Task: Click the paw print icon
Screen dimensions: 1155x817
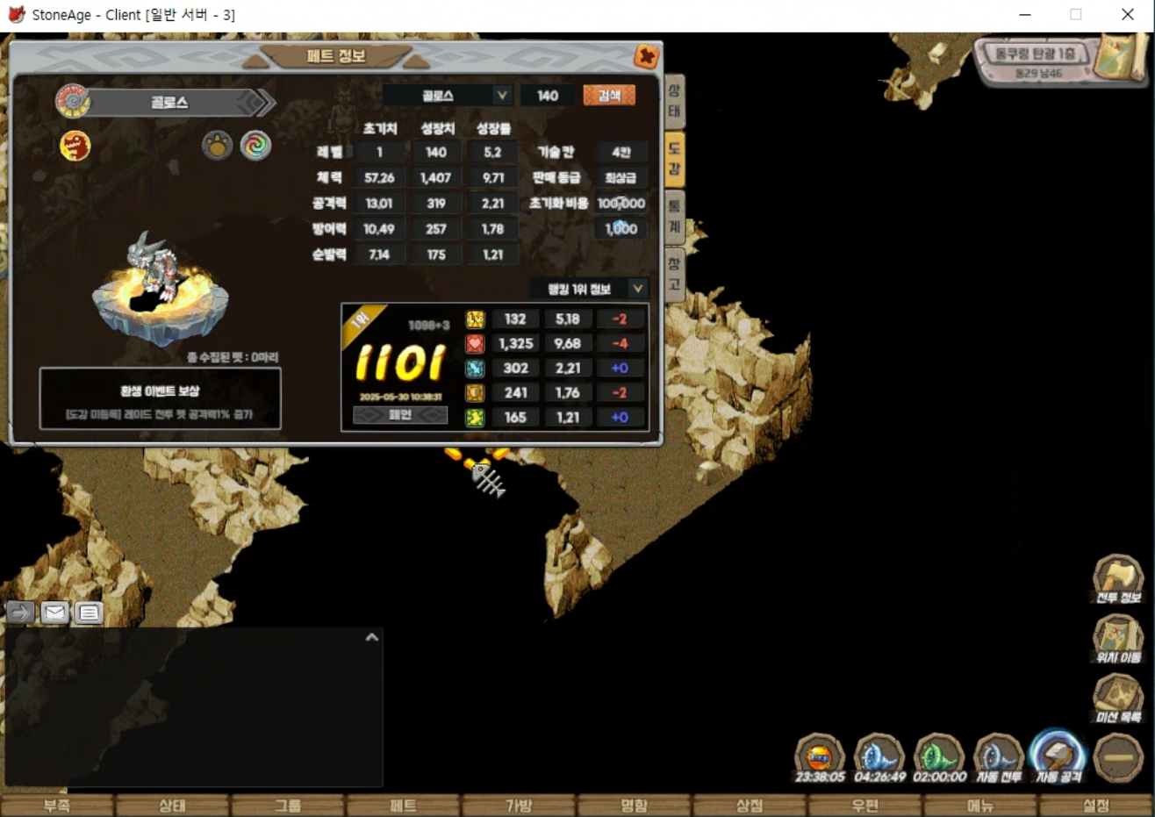Action: point(218,146)
